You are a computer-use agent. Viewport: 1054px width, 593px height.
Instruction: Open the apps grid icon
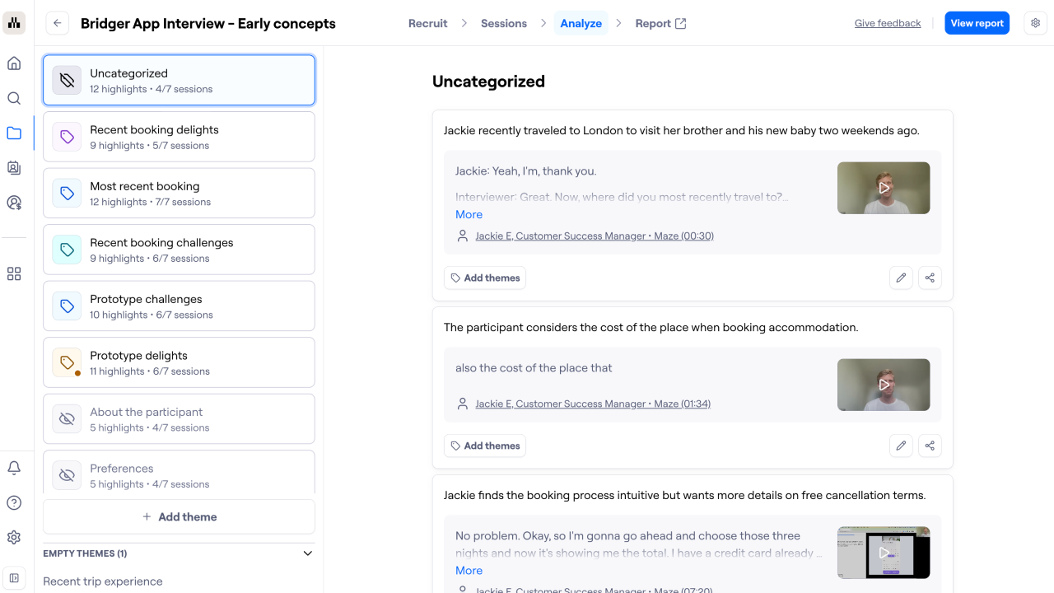point(14,274)
